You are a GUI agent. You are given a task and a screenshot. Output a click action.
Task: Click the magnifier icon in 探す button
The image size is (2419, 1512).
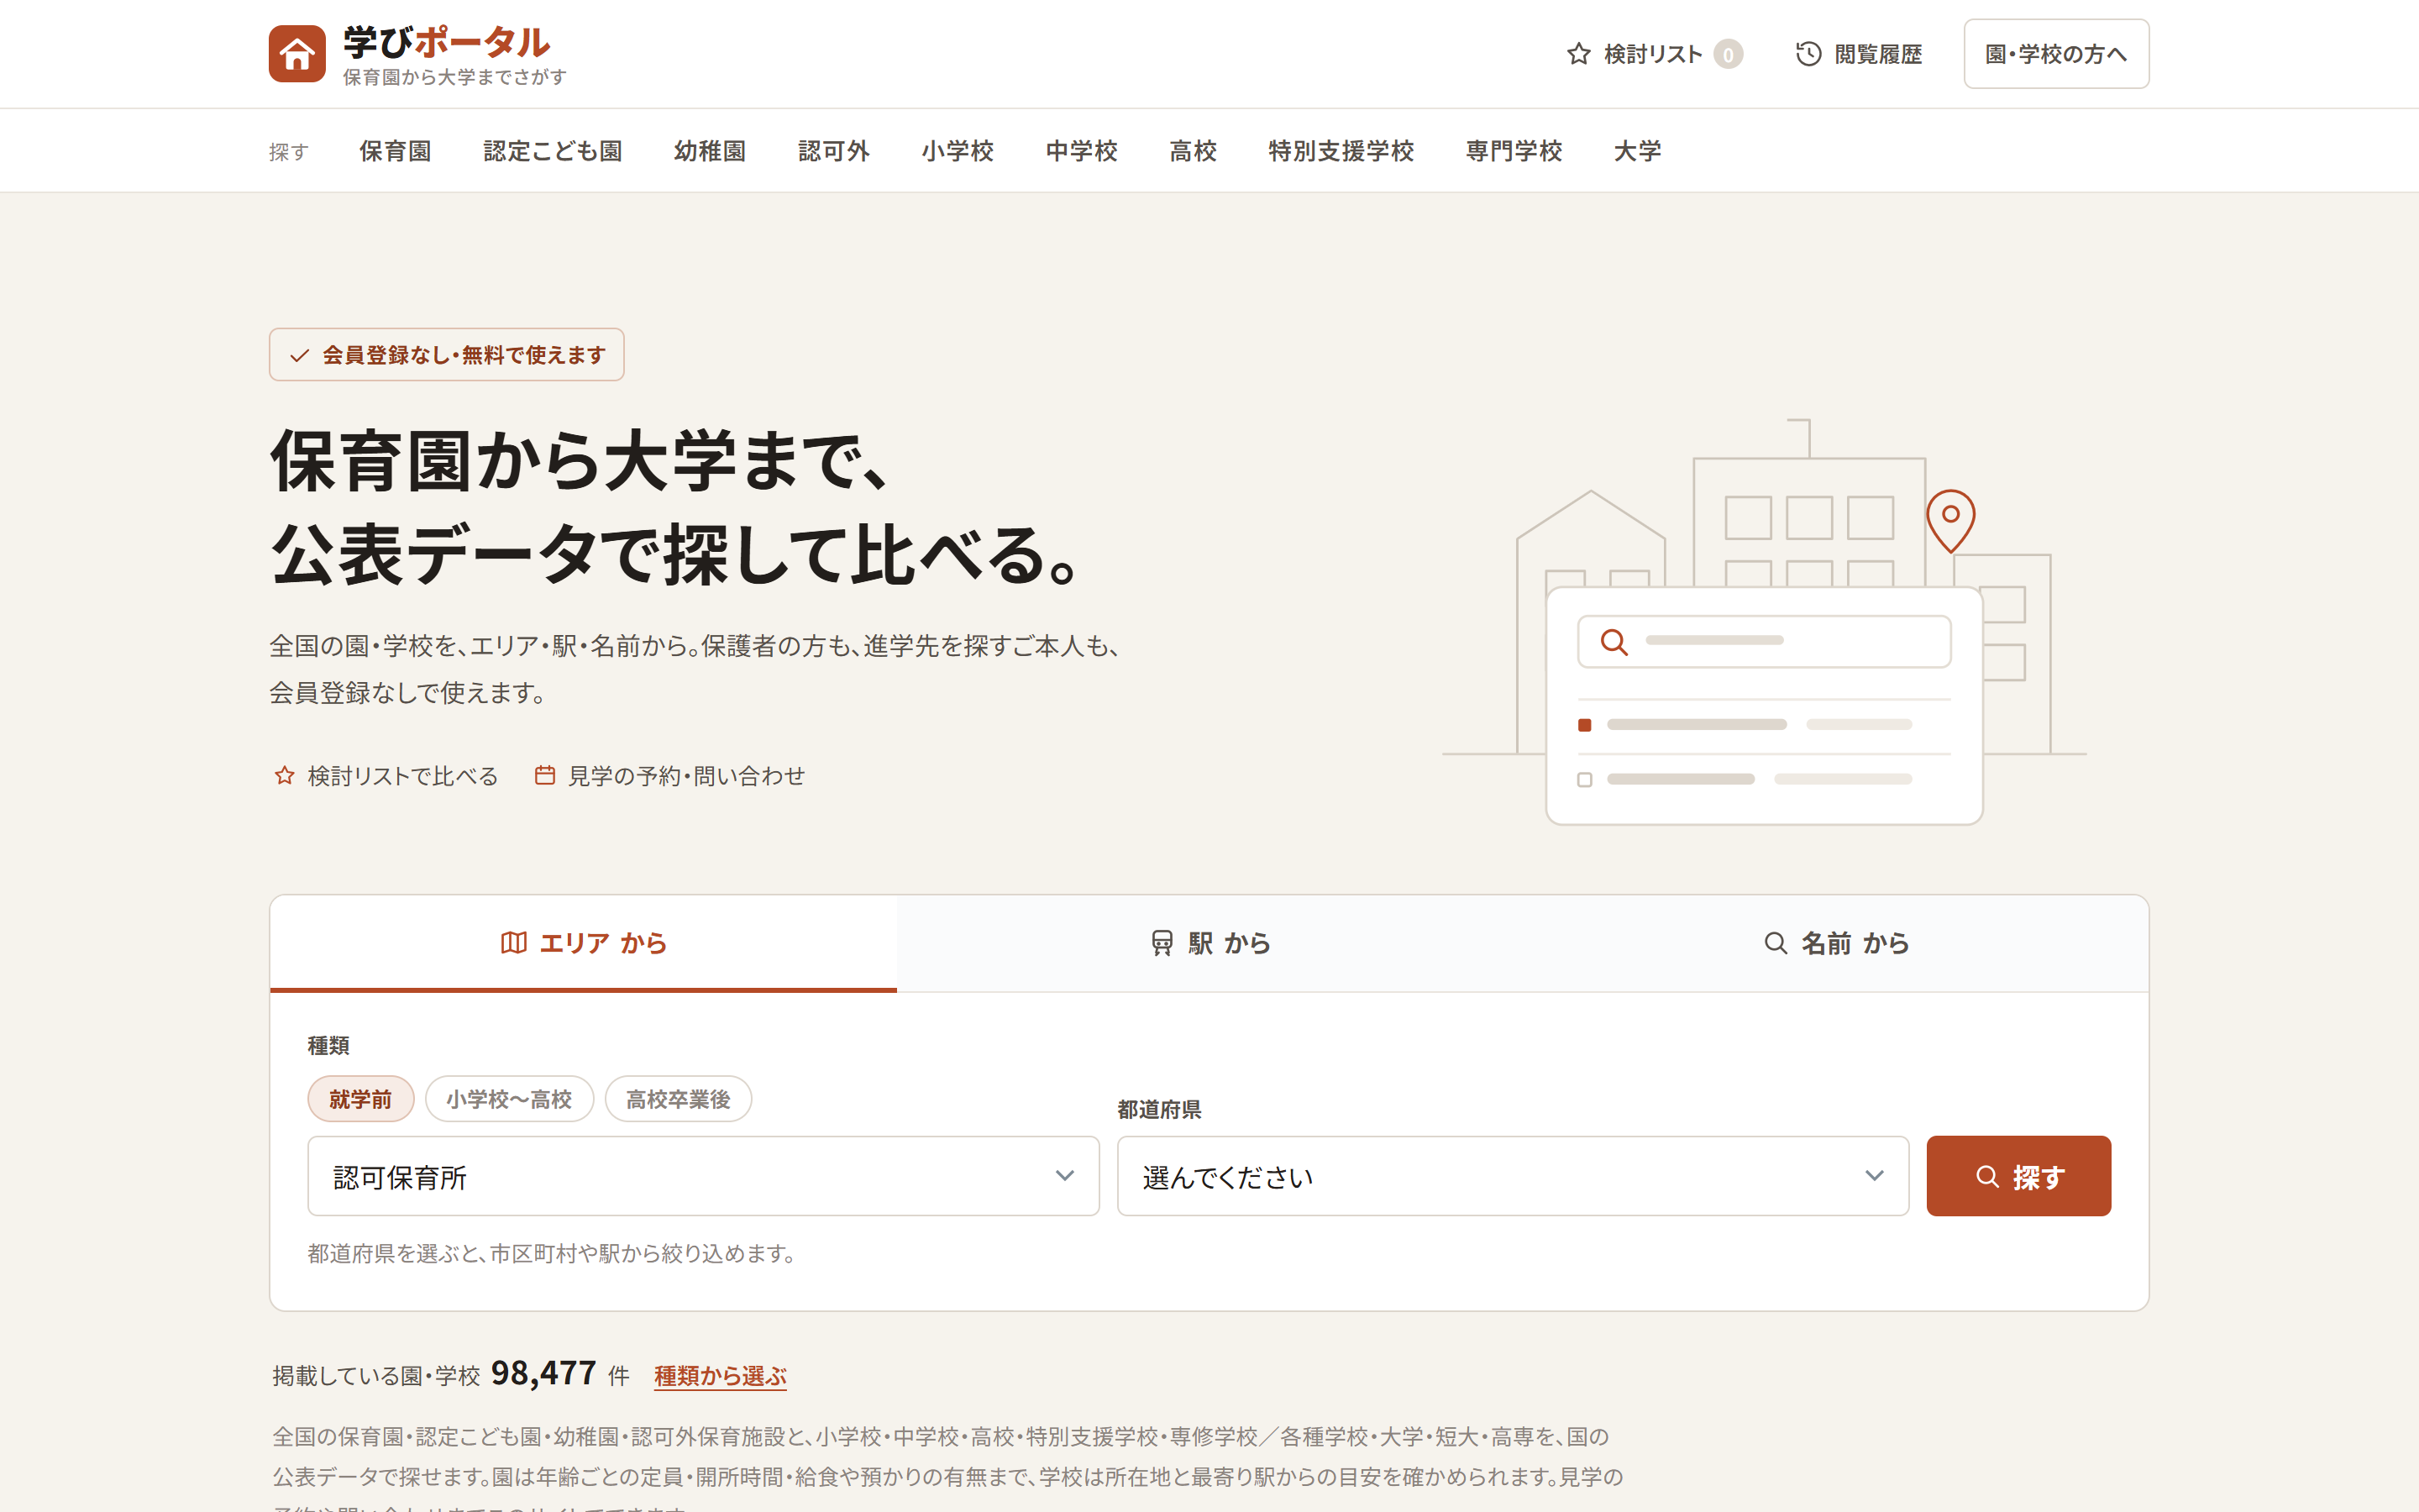1988,1177
